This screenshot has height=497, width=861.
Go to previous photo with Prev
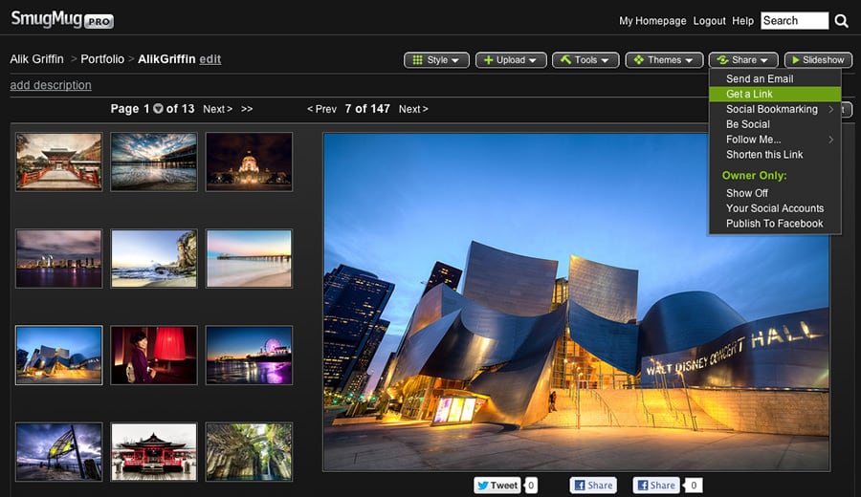click(x=321, y=109)
